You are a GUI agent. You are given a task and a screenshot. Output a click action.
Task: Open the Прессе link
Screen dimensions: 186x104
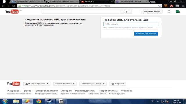(x=27, y=91)
